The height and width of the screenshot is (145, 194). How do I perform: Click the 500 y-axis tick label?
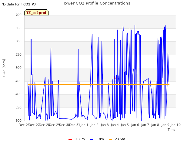coord(18,68)
